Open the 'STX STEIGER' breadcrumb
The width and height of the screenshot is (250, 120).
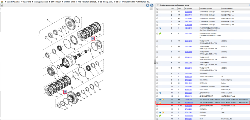click(x=56, y=2)
